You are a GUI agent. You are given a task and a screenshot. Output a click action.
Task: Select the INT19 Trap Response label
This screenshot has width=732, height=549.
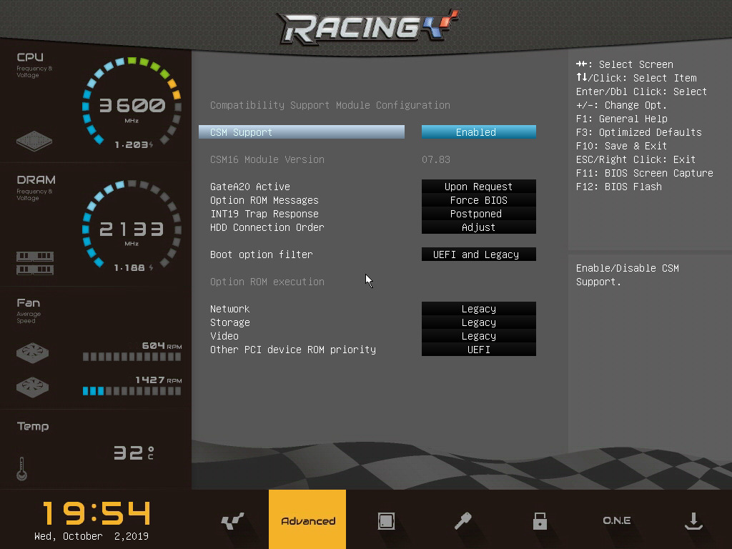click(x=264, y=214)
